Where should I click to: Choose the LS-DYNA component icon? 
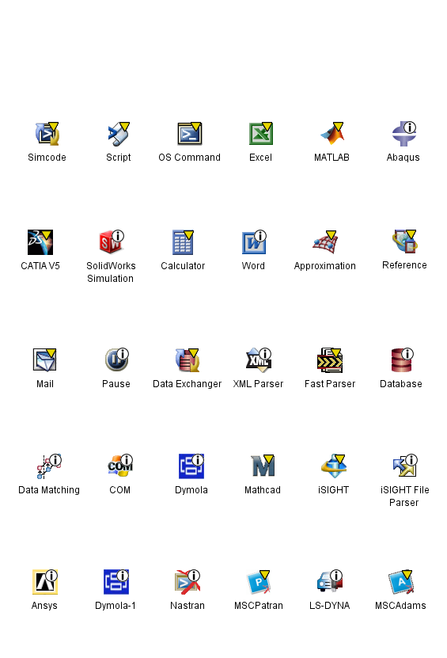330,581
